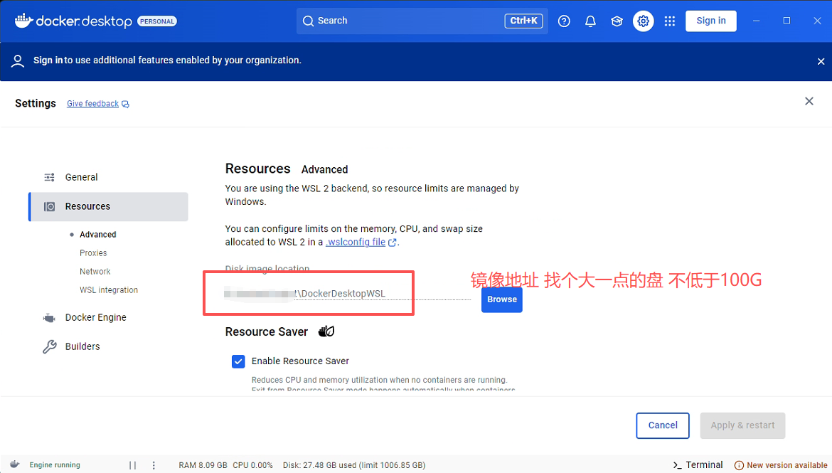832x473 pixels.
Task: Open the help question mark icon
Action: click(x=564, y=21)
